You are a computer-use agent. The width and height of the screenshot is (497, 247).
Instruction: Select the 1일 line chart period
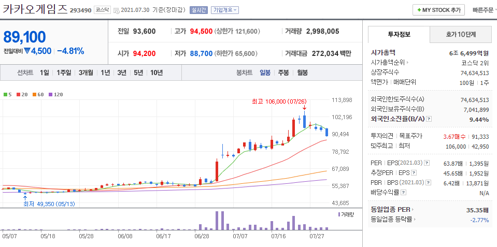tap(45, 73)
